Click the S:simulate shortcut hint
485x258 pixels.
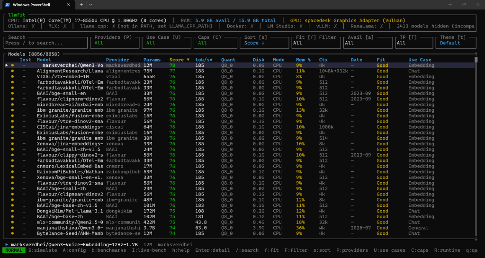point(43,250)
